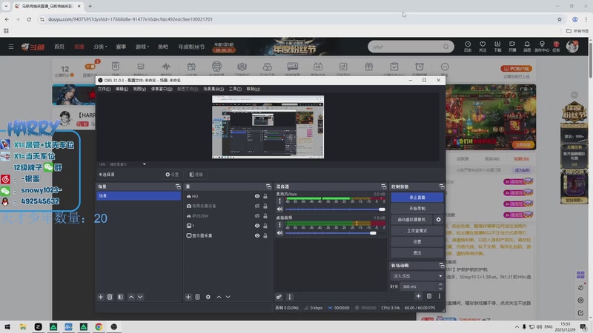Add a scene transition with plus icon

[418, 297]
